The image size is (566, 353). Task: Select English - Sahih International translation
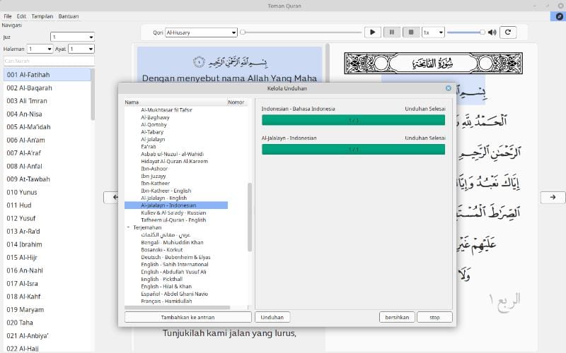175,264
